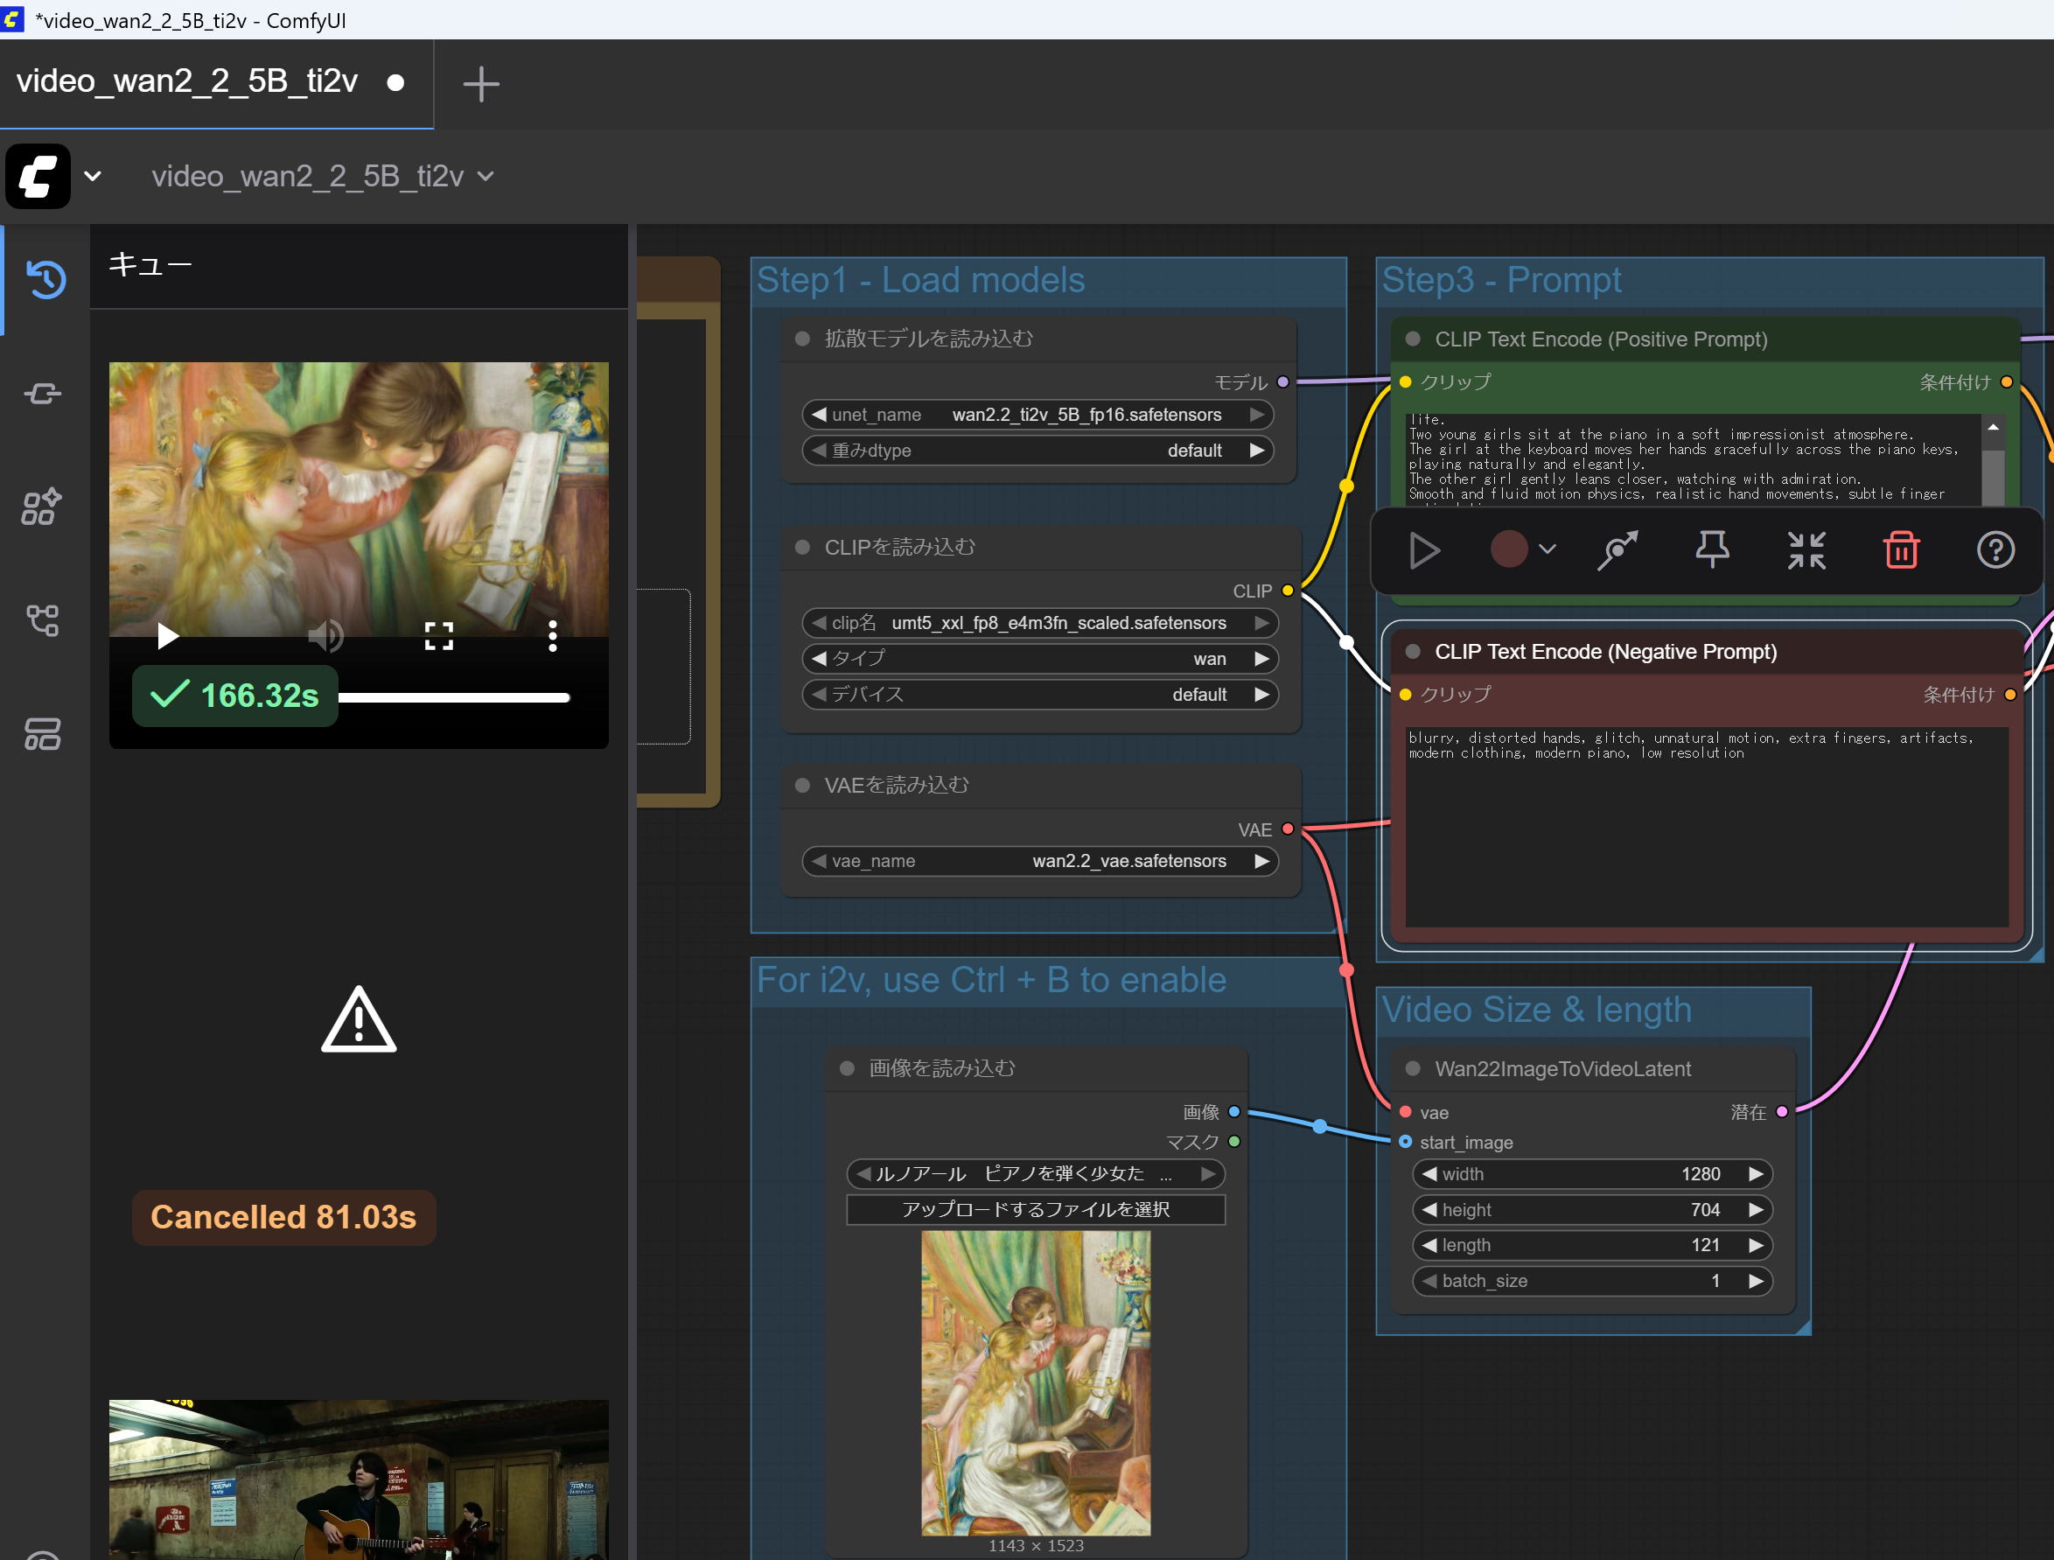
Task: Toggle collapse dot on VAEを読み込む node
Action: point(802,786)
